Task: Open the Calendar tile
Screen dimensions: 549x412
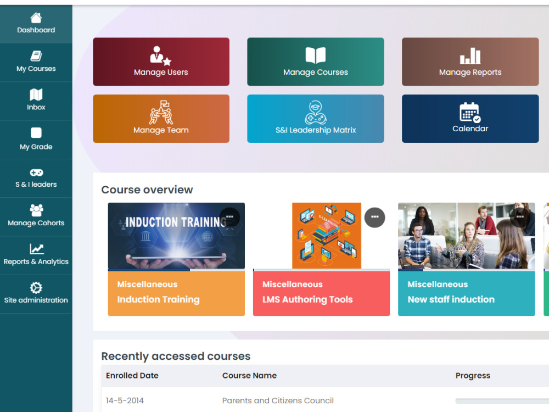Action: 470,119
